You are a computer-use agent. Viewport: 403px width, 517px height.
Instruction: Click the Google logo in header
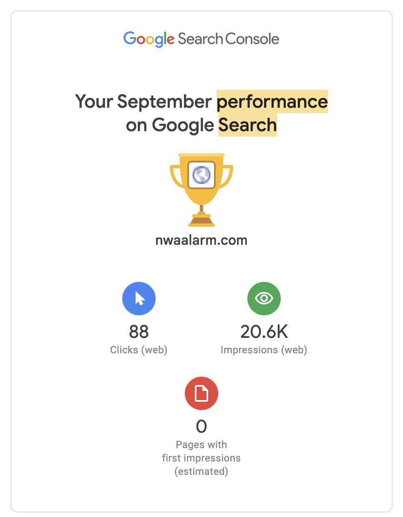(149, 39)
